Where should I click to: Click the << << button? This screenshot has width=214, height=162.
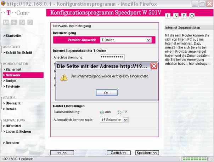pos(62,153)
